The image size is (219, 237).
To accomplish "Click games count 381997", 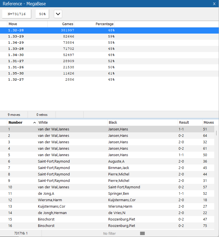I will click(68, 30).
